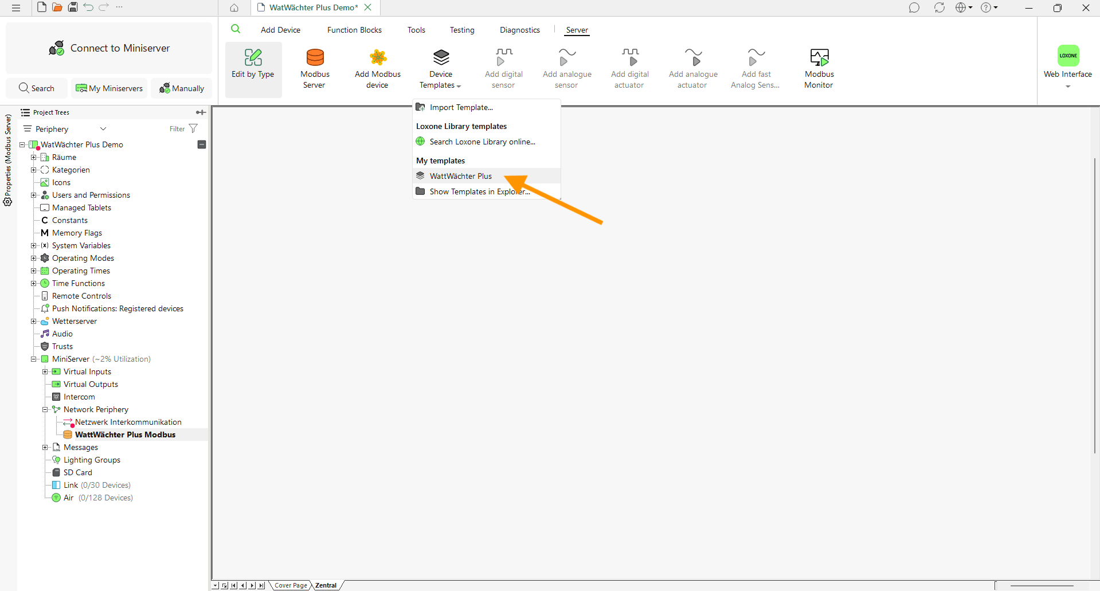Open the hamburger main menu
The width and height of the screenshot is (1100, 591).
[x=16, y=8]
